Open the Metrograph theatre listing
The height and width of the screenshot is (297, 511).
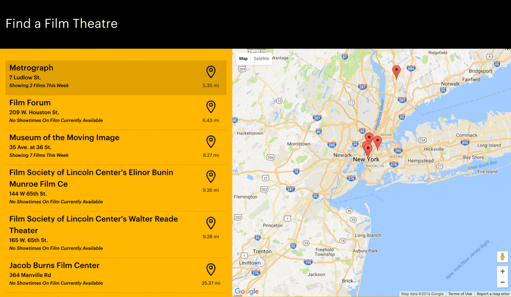click(116, 78)
